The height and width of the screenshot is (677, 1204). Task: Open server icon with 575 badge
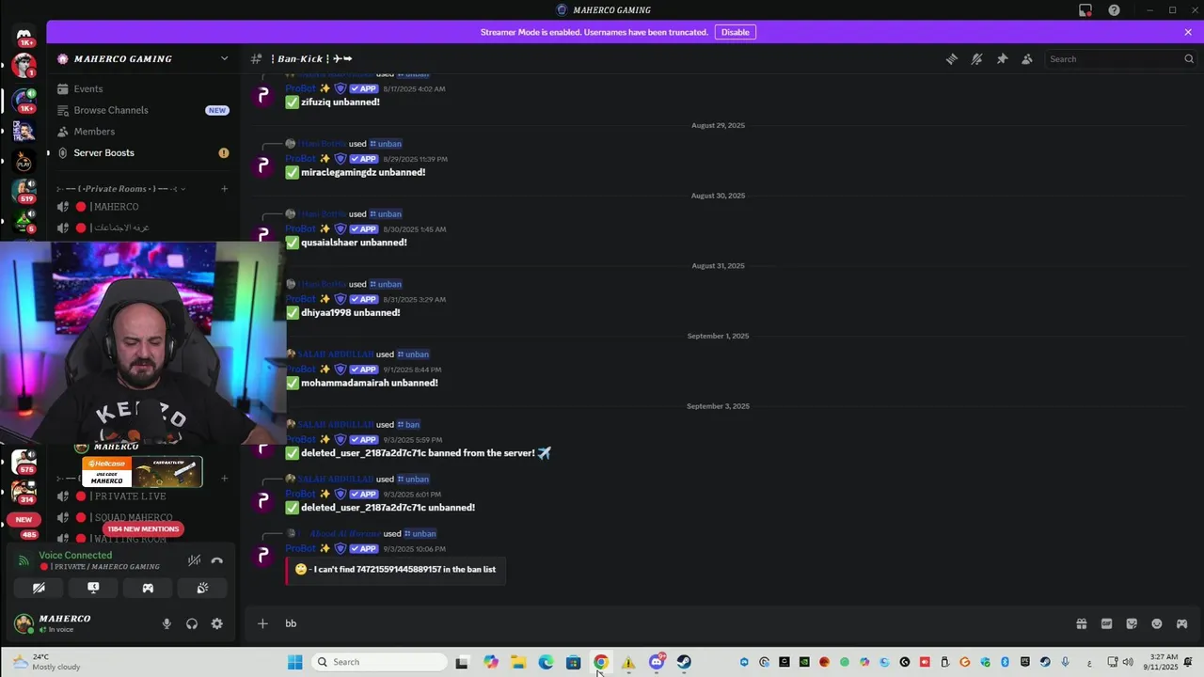click(24, 462)
